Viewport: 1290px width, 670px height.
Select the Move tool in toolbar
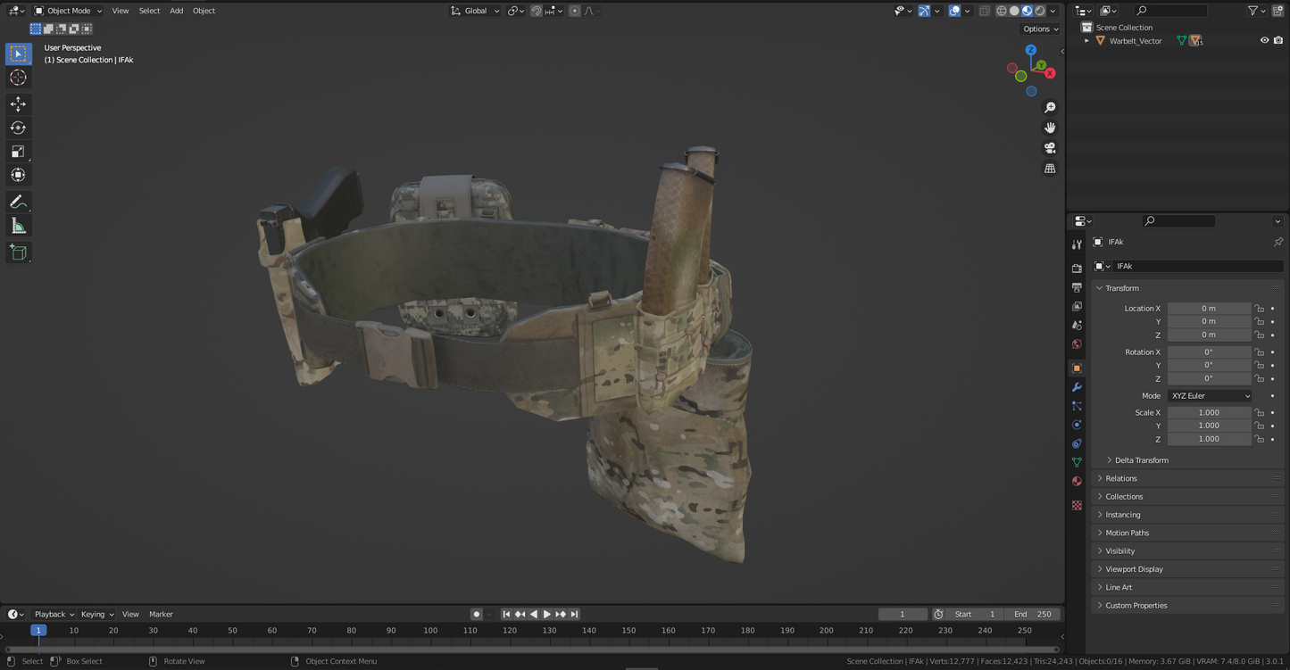tap(18, 104)
